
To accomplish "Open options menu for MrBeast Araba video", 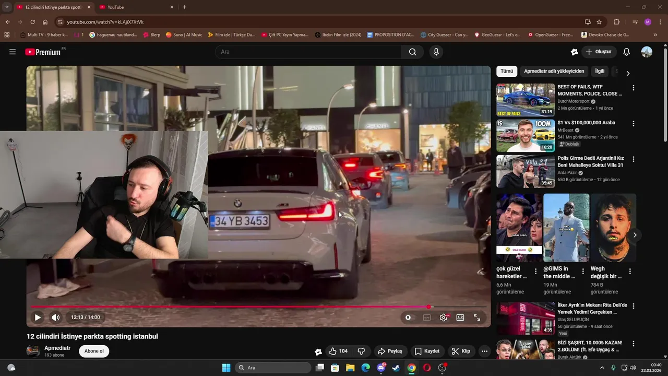I will (x=634, y=124).
